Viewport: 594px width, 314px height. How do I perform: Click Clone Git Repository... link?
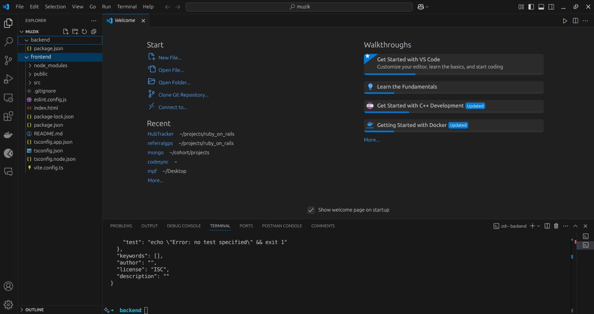pos(183,95)
